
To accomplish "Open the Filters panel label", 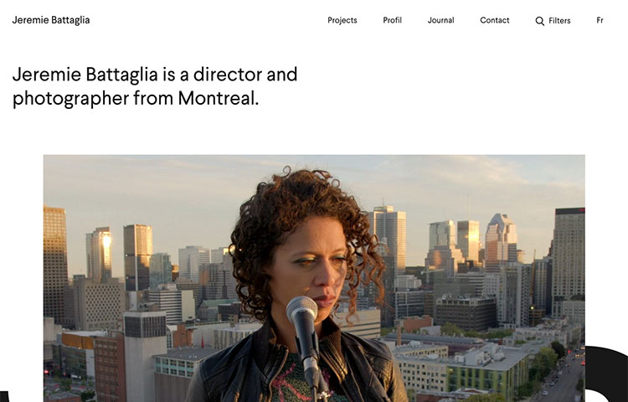I will (559, 20).
